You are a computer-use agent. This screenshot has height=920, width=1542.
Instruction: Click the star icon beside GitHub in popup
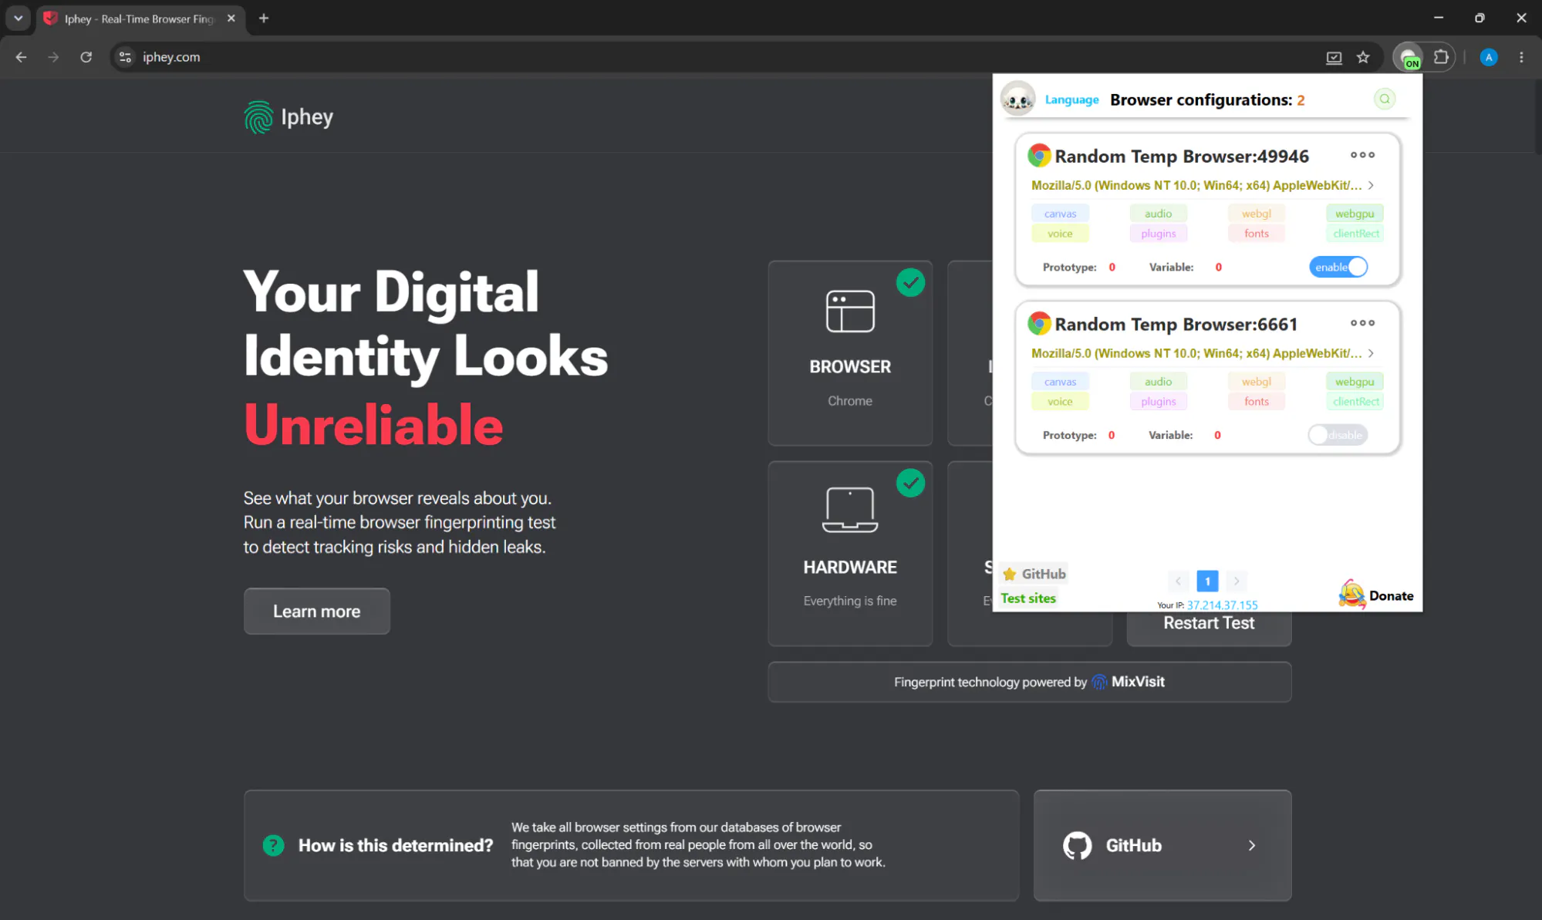click(1010, 574)
